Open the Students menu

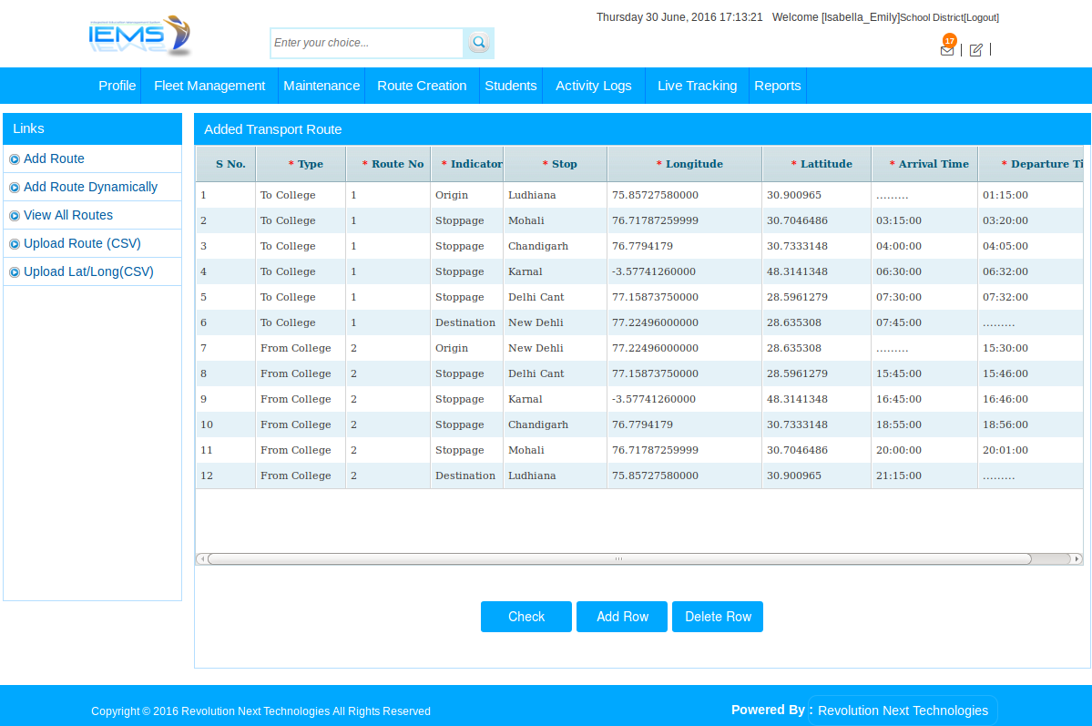coord(511,86)
